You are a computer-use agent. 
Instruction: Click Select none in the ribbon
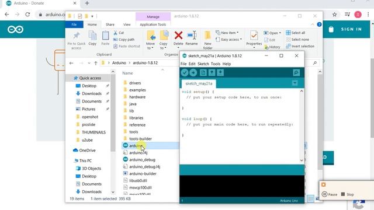coord(297,40)
